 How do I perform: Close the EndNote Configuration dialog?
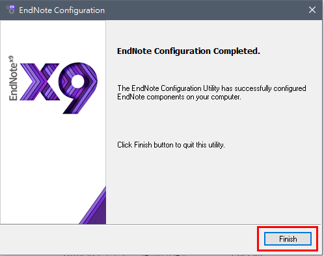312,10
